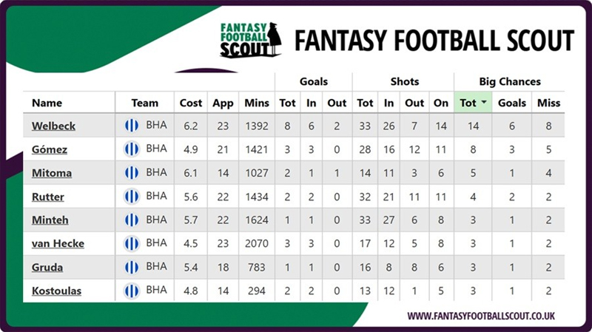Open Mitoma's player profile link
The height and width of the screenshot is (332, 592).
[51, 174]
